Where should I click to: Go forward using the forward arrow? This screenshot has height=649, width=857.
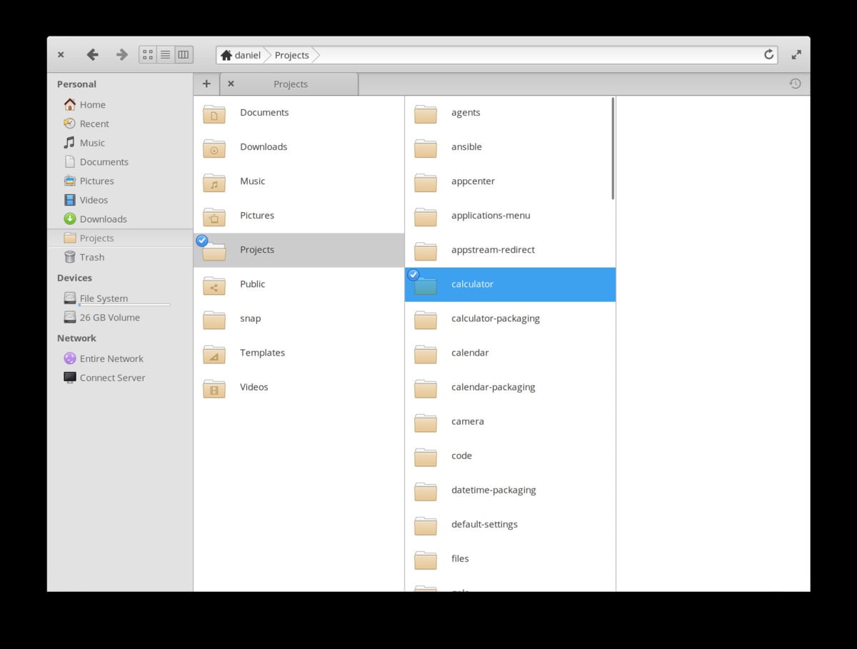[121, 54]
